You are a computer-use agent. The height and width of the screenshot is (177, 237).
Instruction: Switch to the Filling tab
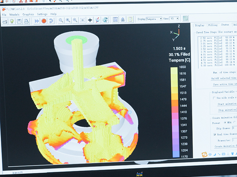(213, 25)
